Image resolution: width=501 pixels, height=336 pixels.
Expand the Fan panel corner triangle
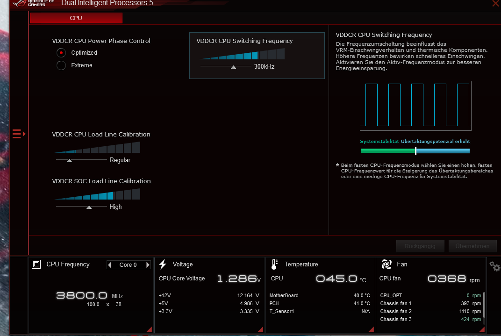(482, 329)
